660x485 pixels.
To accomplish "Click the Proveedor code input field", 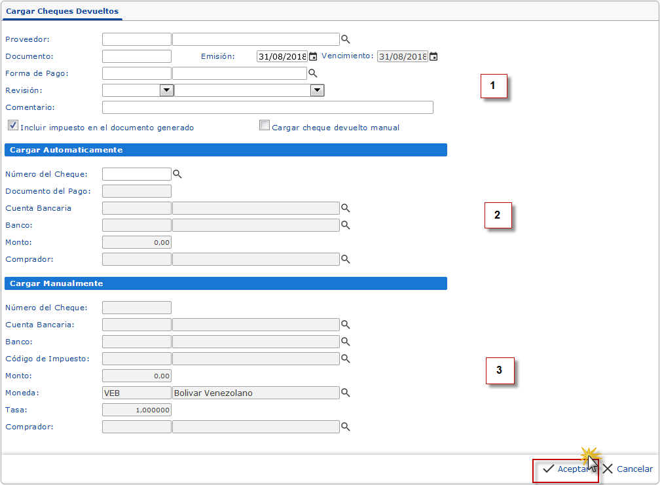I will pyautogui.click(x=136, y=39).
